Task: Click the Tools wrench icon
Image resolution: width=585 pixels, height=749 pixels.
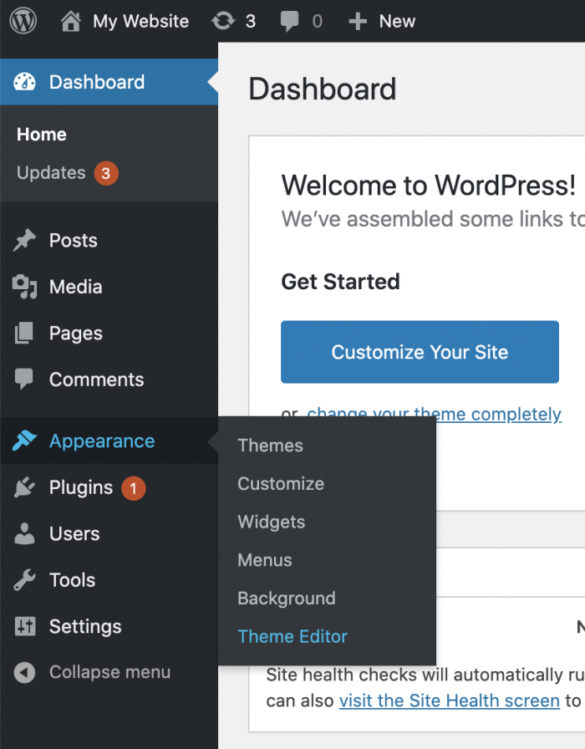Action: 24,580
